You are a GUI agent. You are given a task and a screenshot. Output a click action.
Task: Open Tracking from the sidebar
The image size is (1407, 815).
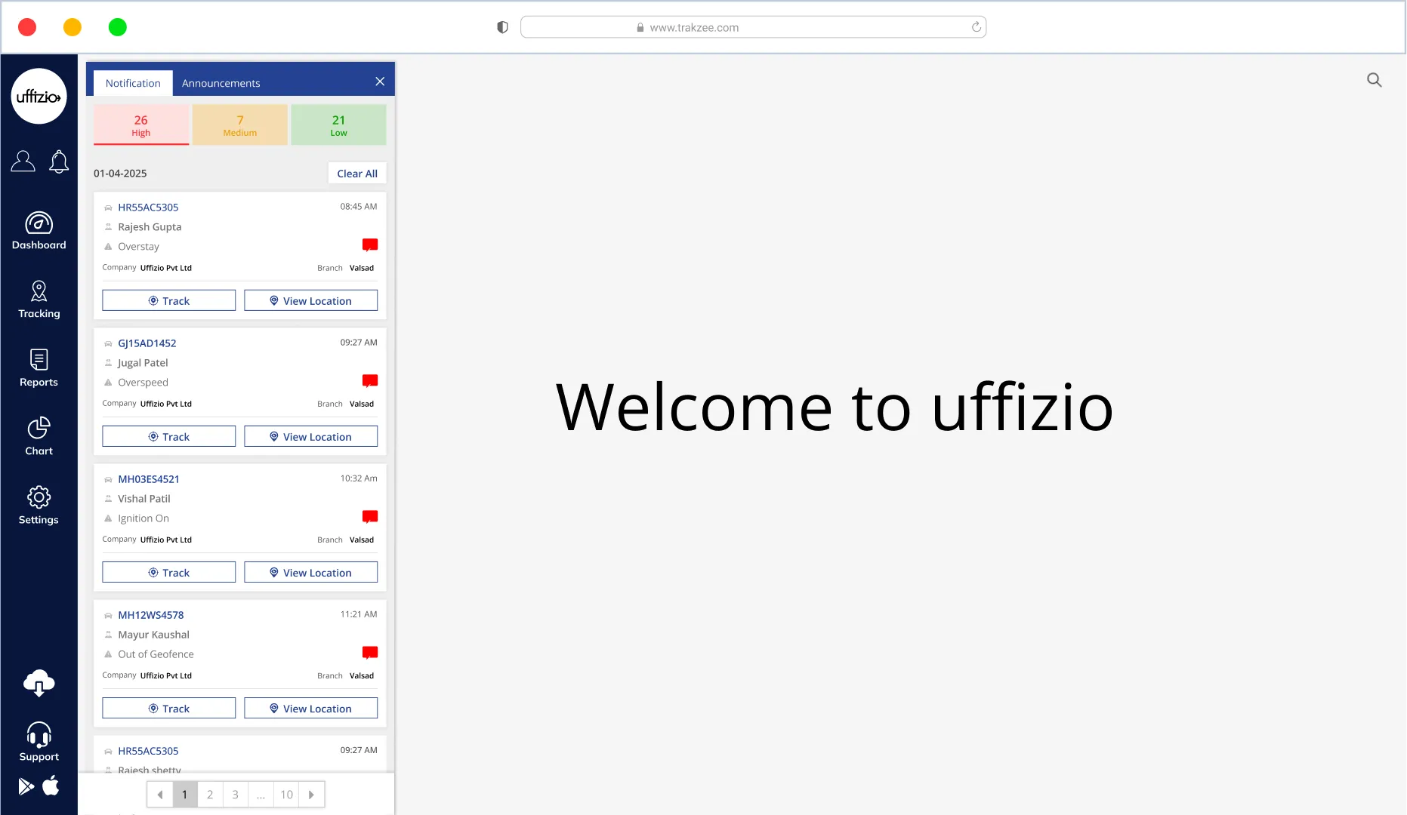[39, 300]
